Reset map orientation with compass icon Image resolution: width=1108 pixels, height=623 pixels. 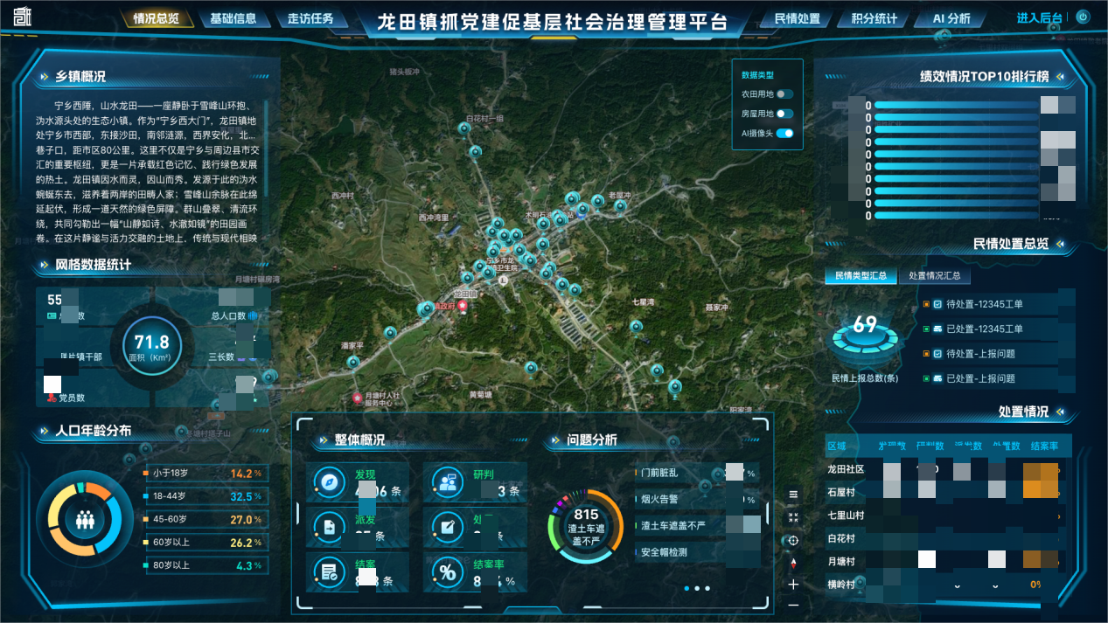[x=793, y=563]
